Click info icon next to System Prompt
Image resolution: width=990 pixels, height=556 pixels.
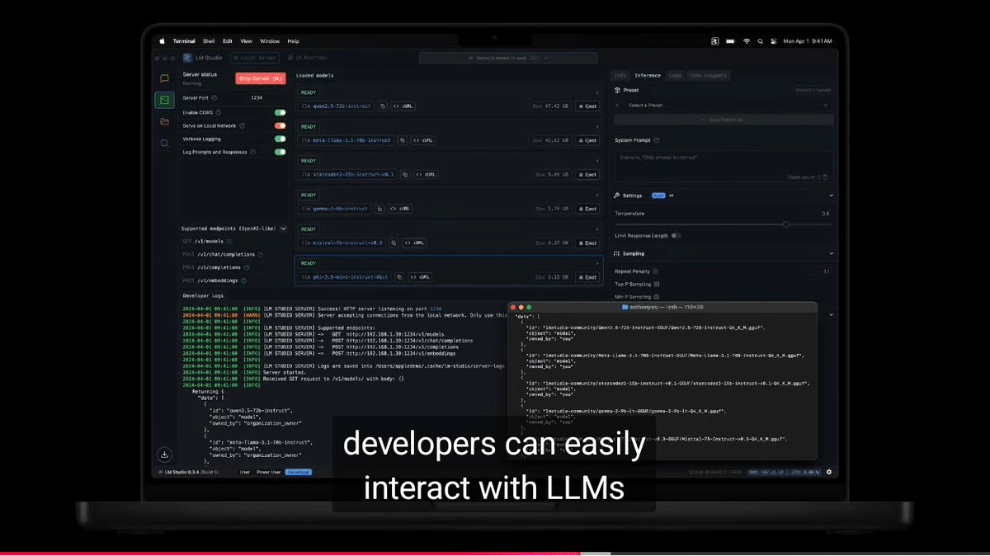point(657,140)
